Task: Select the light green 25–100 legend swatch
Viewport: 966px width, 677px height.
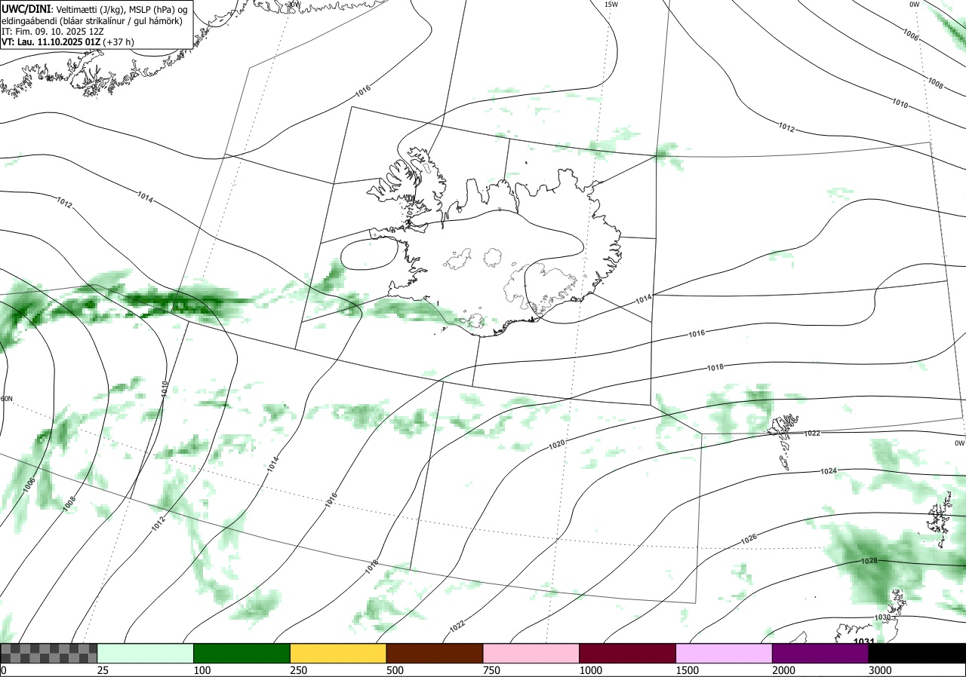Action: coord(146,653)
